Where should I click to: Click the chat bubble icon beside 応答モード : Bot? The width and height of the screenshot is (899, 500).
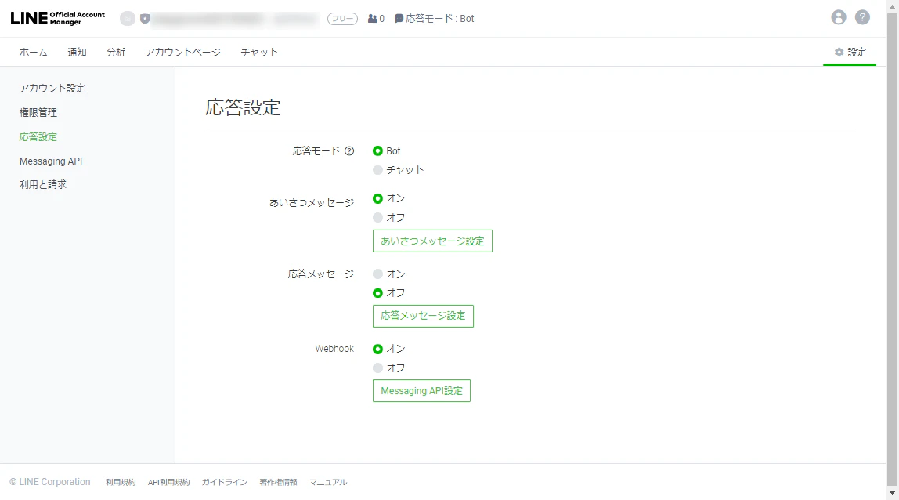click(x=399, y=18)
